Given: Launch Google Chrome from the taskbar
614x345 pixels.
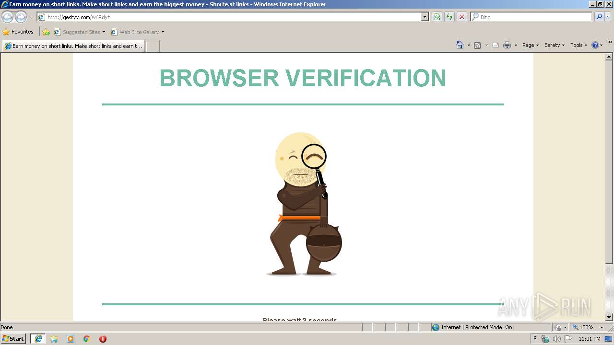Looking at the screenshot, I should coord(87,339).
